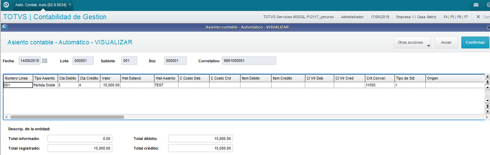Click Item Debito column header
The image size is (490, 155).
pyautogui.click(x=256, y=78)
